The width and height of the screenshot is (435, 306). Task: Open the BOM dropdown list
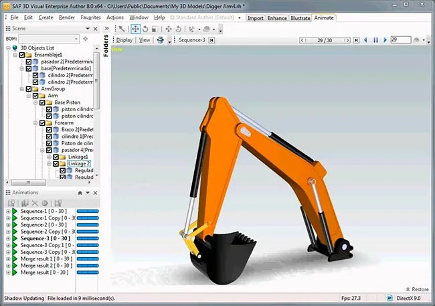tap(76, 39)
